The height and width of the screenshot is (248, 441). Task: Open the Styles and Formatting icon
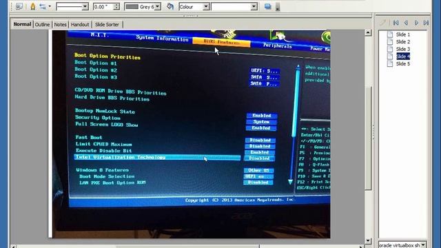[19, 6]
